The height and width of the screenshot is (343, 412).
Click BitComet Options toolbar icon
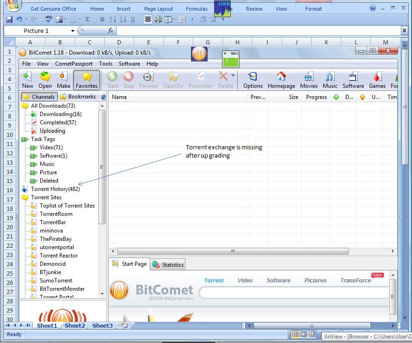253,80
